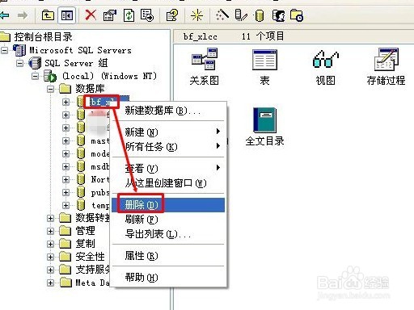The width and height of the screenshot is (414, 310).
Task: Expand the bf_xlcc database node
Action: (65, 102)
